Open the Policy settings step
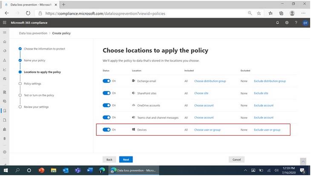Screen dimensions: 311x176 point(32,84)
